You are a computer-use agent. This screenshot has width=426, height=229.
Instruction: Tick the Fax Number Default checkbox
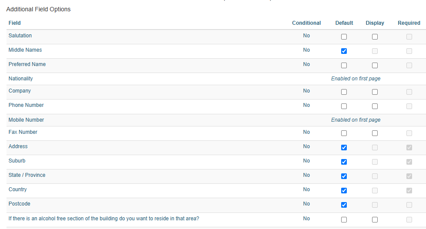(x=344, y=133)
